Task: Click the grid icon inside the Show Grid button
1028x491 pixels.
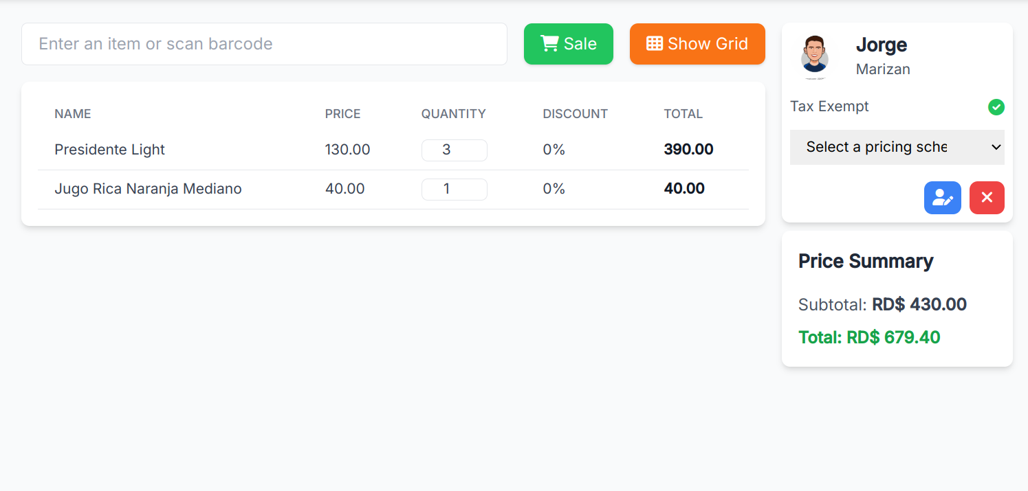Action: click(x=653, y=43)
